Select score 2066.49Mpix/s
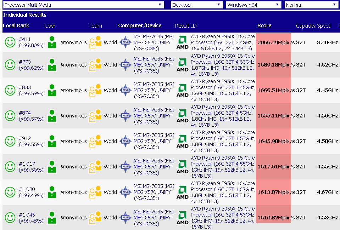The width and height of the screenshot is (340, 230). (x=276, y=42)
